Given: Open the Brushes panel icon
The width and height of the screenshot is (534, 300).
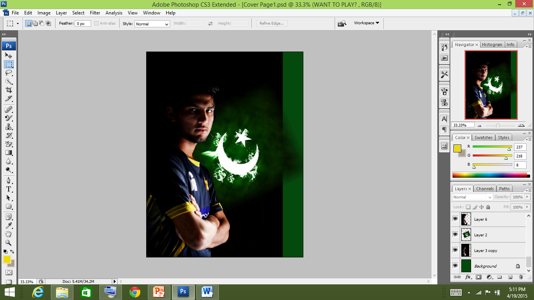Looking at the screenshot, I should coord(444,91).
